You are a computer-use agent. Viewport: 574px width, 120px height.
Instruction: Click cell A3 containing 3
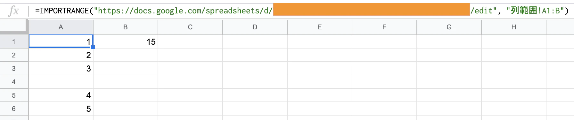[61, 68]
